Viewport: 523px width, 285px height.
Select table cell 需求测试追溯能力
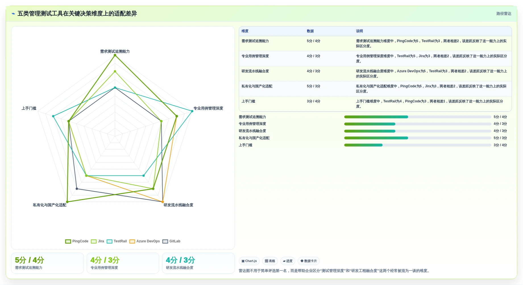[x=271, y=44]
